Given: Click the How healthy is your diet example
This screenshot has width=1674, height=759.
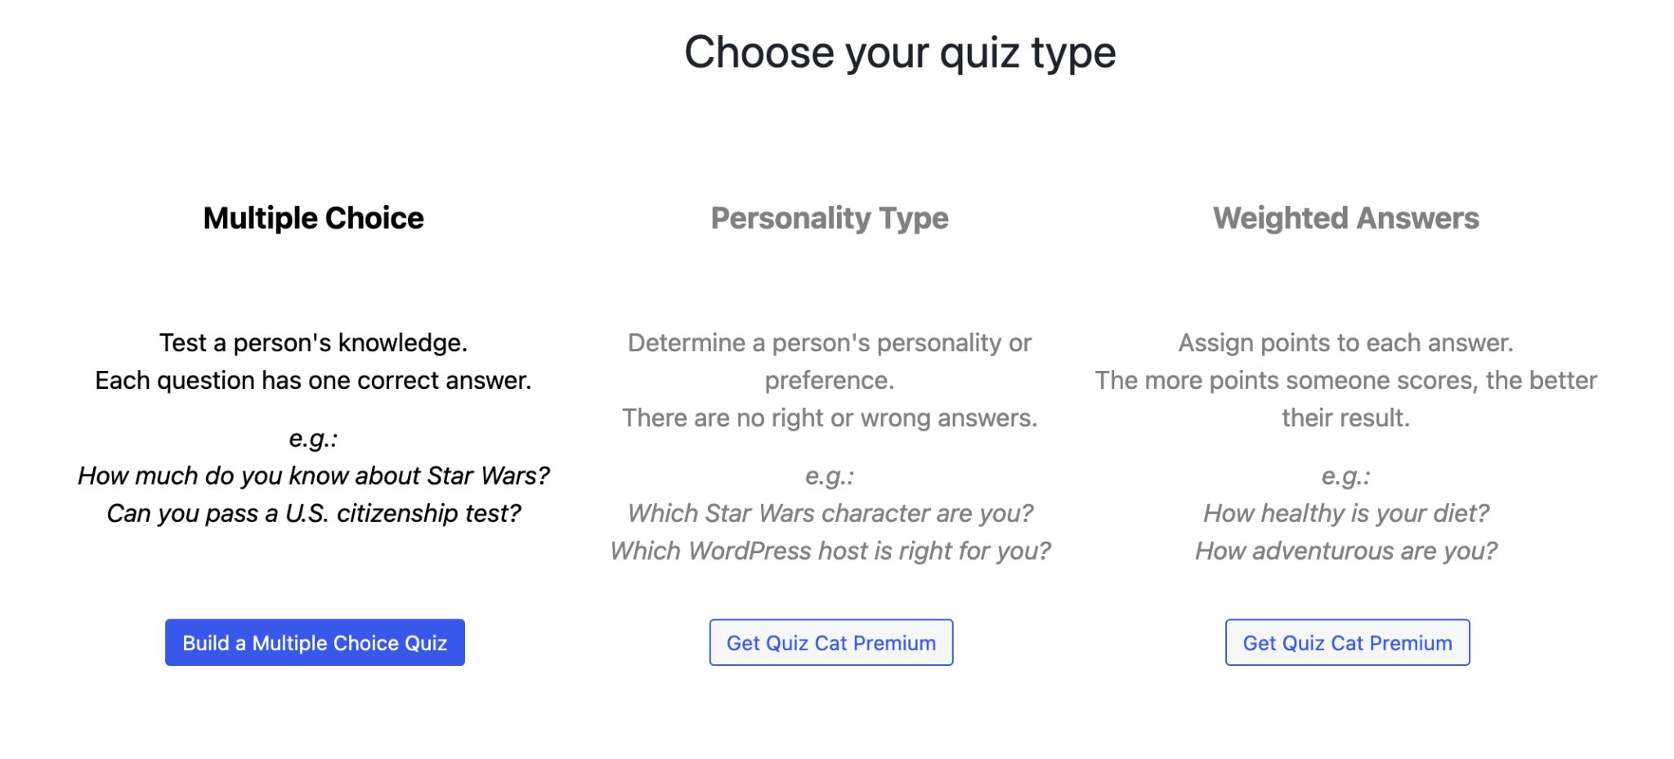Looking at the screenshot, I should tap(1345, 513).
